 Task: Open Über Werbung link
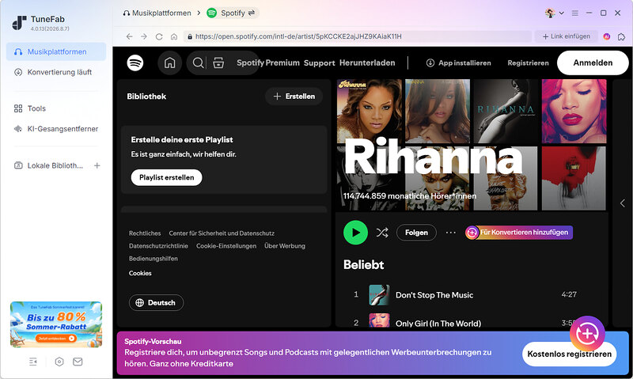coord(285,246)
